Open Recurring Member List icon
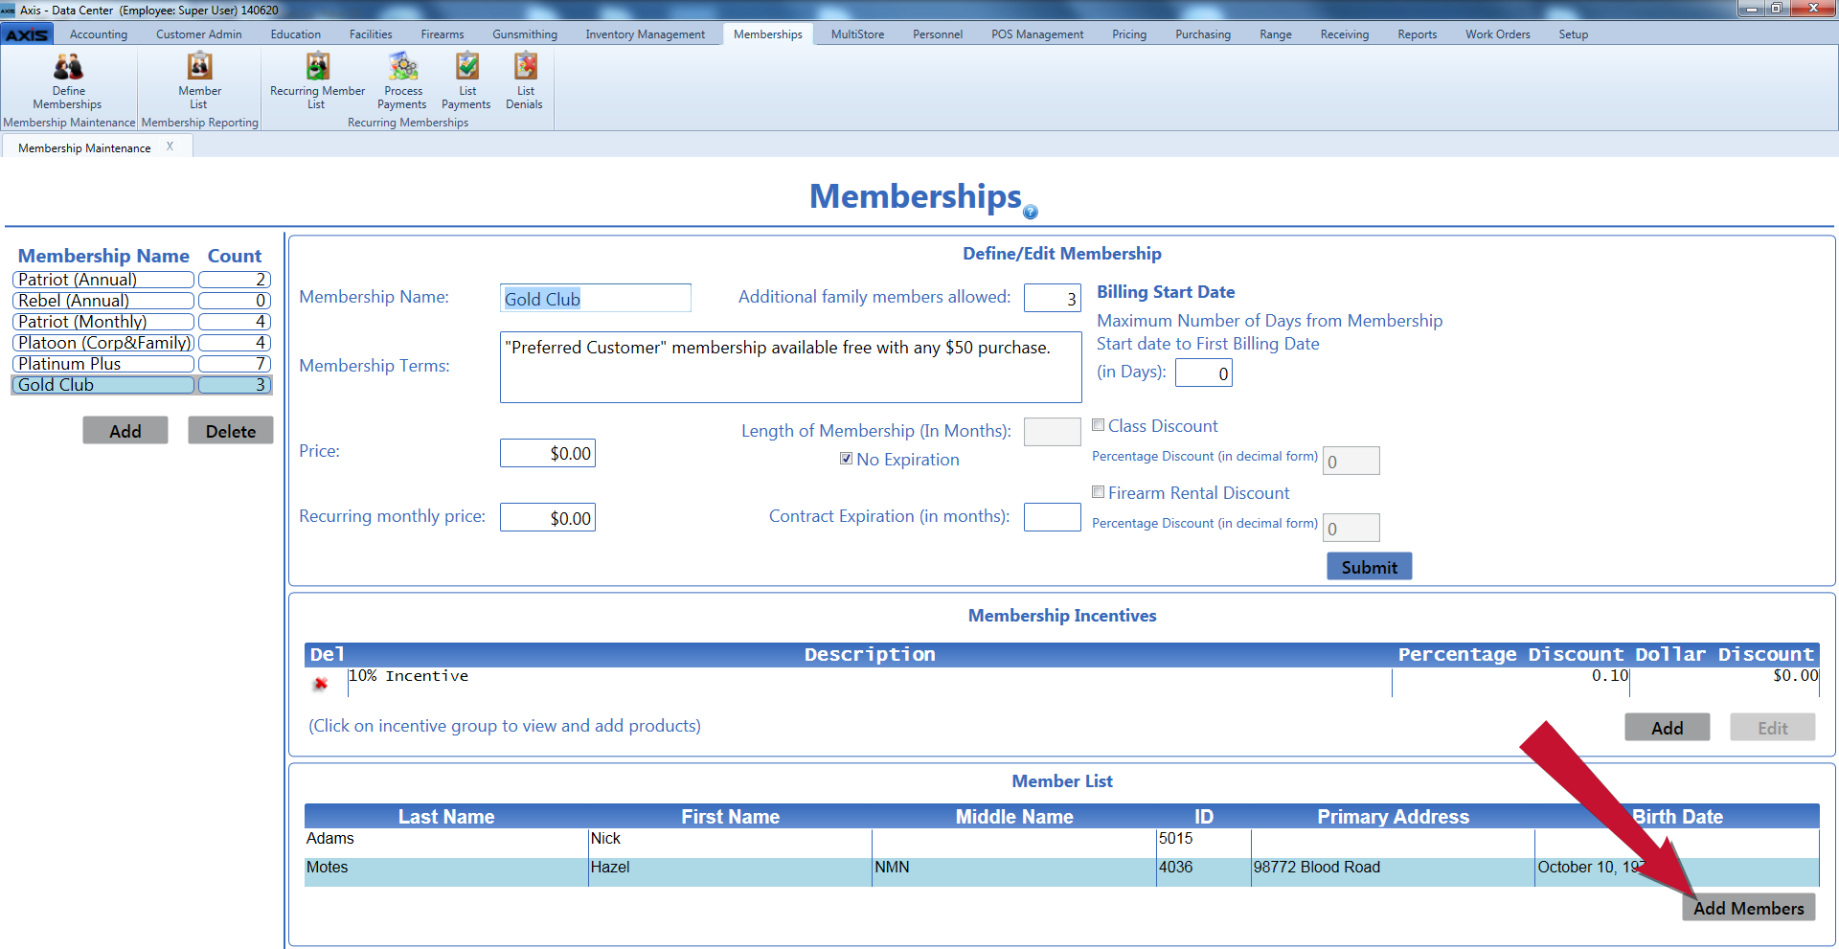Viewport: 1839px width, 949px height. point(317,80)
